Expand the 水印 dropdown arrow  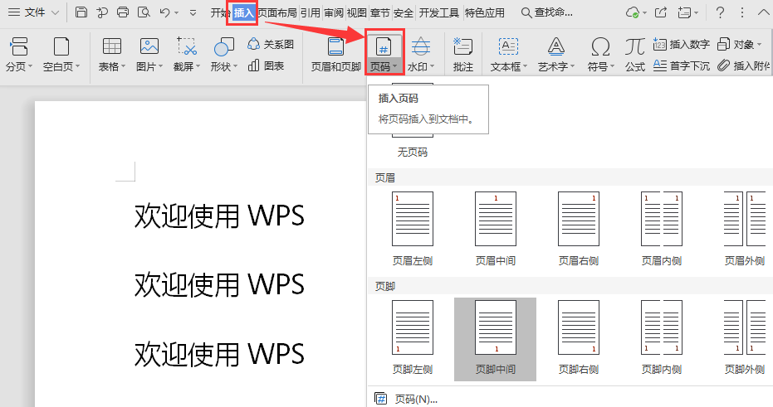pos(433,66)
